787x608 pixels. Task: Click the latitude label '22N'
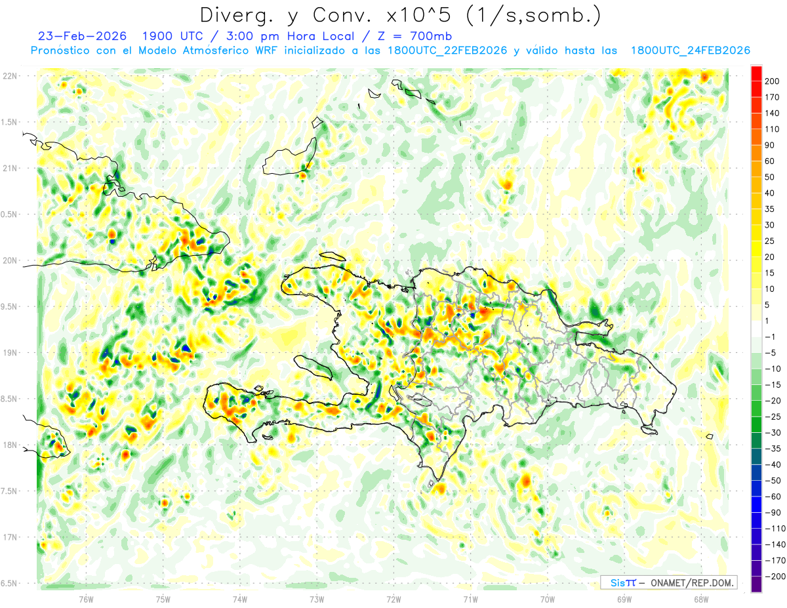pyautogui.click(x=9, y=75)
